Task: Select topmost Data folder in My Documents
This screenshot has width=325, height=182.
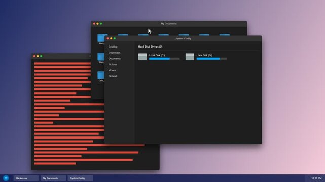Action: (x=101, y=38)
